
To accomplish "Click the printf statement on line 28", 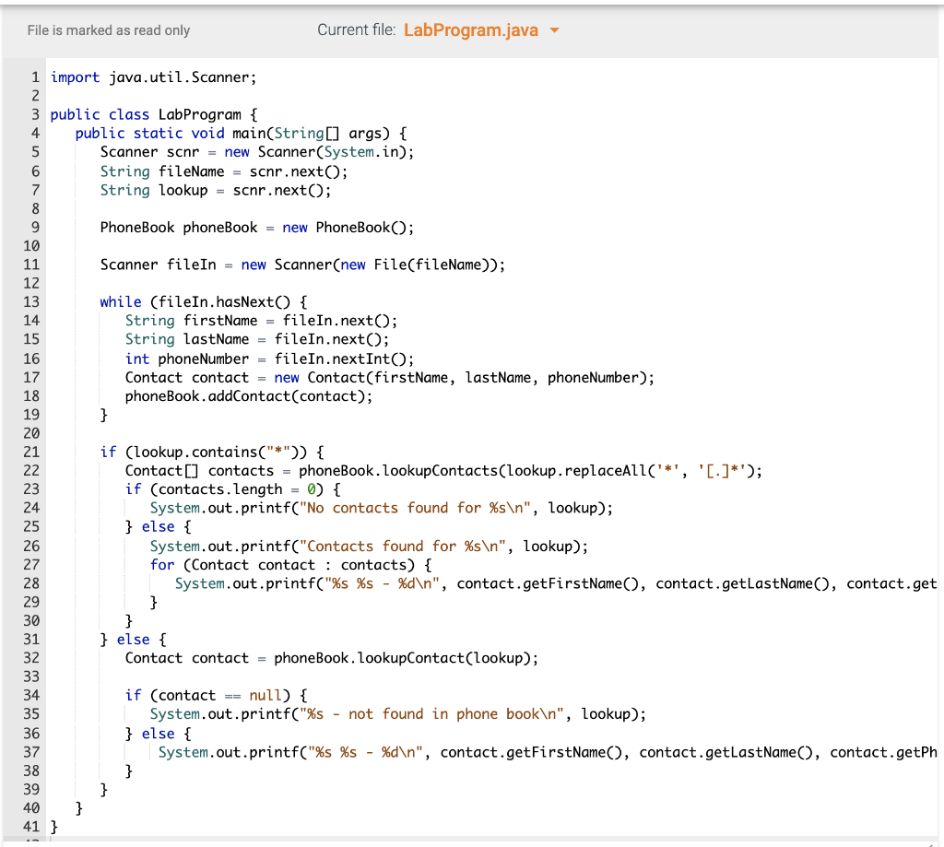I will point(556,584).
